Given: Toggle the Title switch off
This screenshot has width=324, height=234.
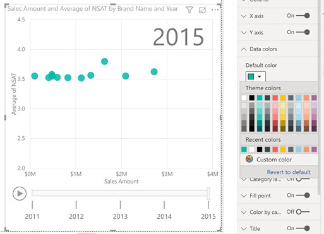Looking at the screenshot, I should click(x=303, y=228).
